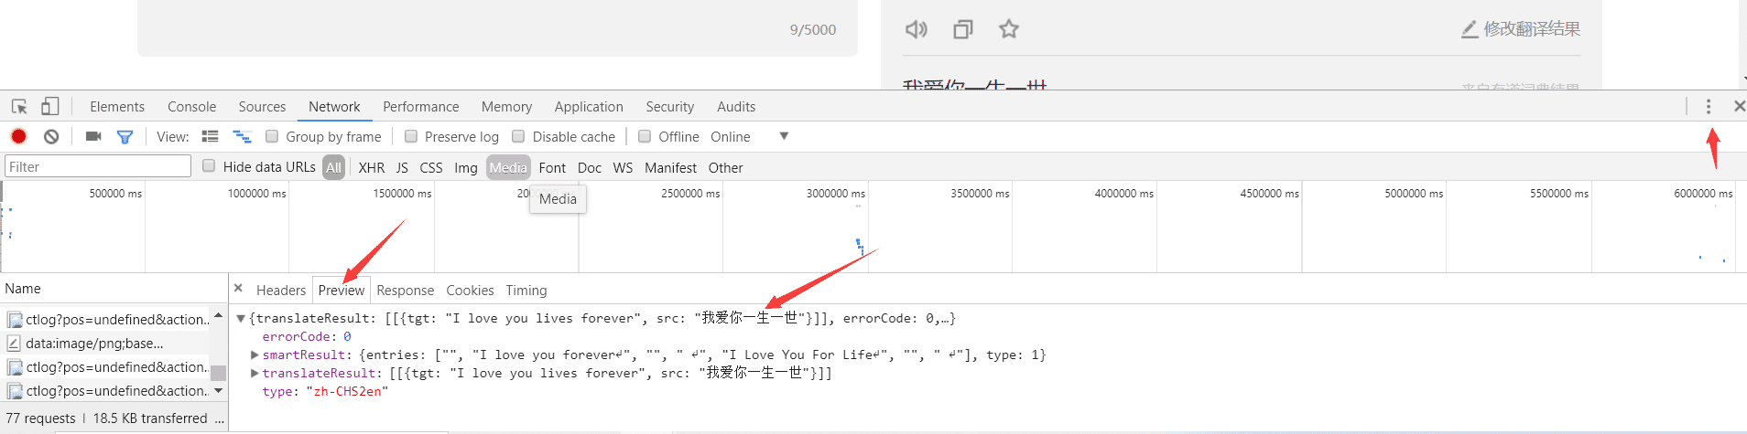Collapse the root JSON preview object
Viewport: 1747px width, 434px height.
pos(241,318)
